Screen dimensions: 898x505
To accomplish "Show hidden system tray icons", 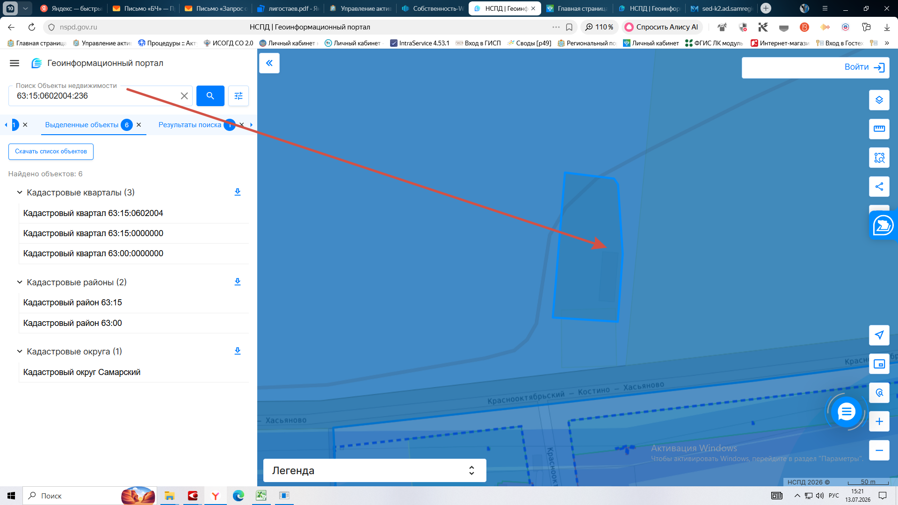I will click(x=797, y=496).
